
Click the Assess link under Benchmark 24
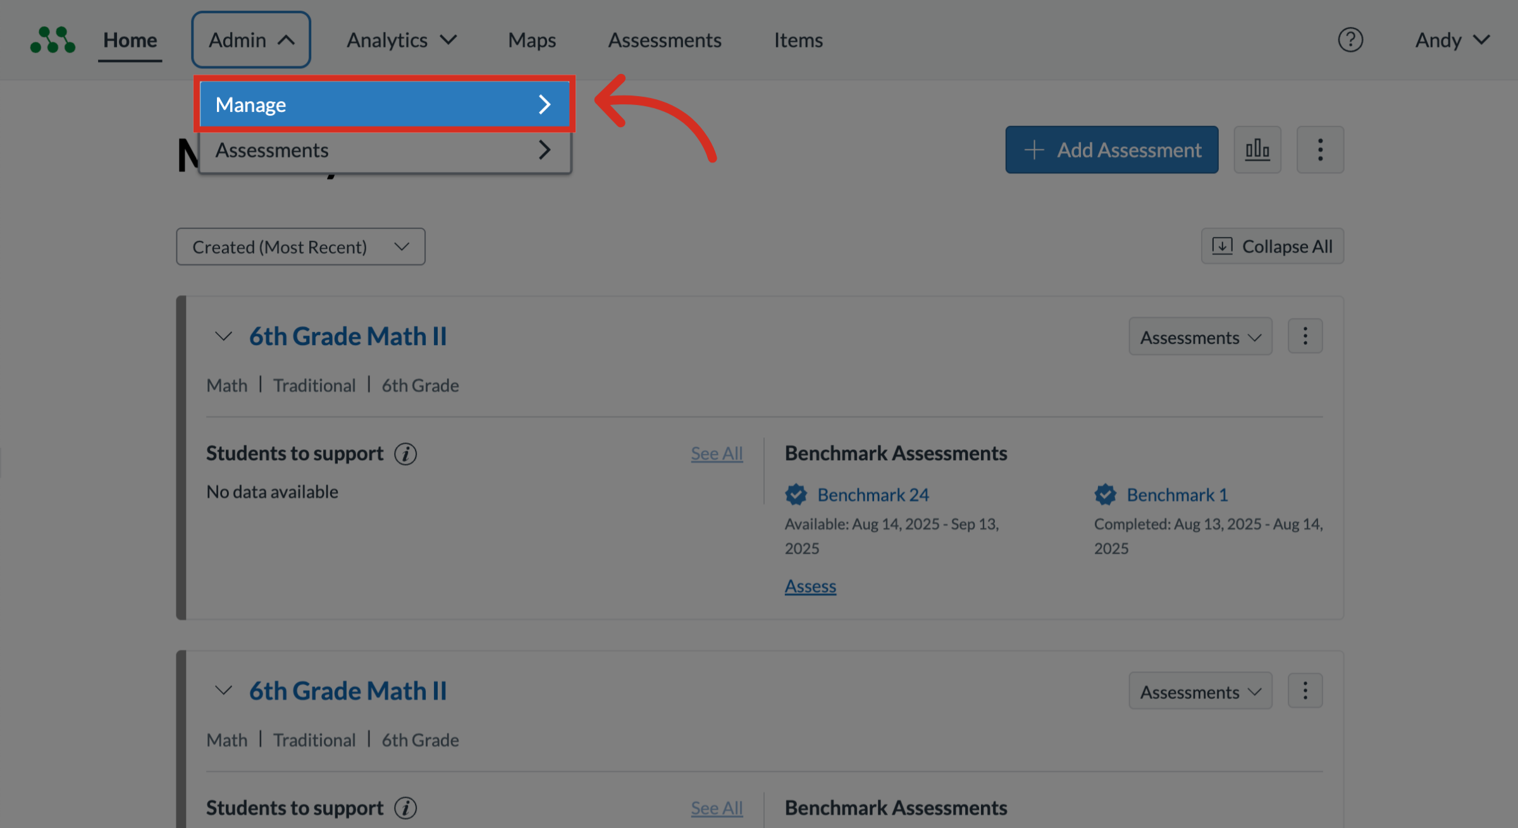coord(810,587)
